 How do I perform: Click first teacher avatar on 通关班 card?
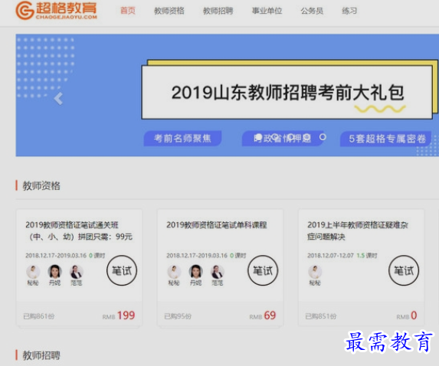33,271
